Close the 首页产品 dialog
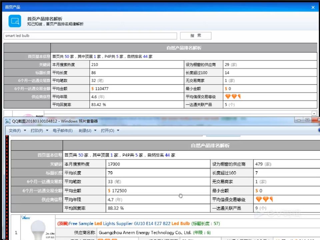Screen dimensions: 320x240 313,7
